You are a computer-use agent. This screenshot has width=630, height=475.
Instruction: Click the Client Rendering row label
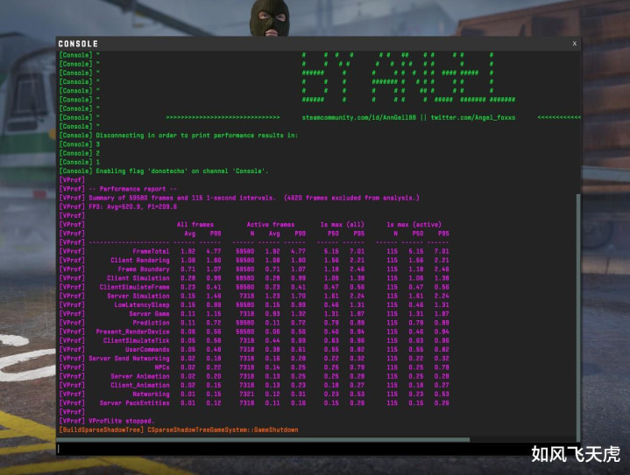tap(140, 261)
